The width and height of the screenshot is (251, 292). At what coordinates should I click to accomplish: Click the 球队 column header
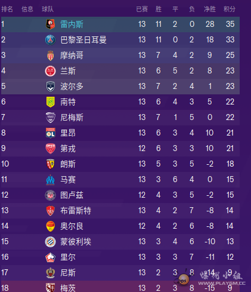[x=48, y=9]
